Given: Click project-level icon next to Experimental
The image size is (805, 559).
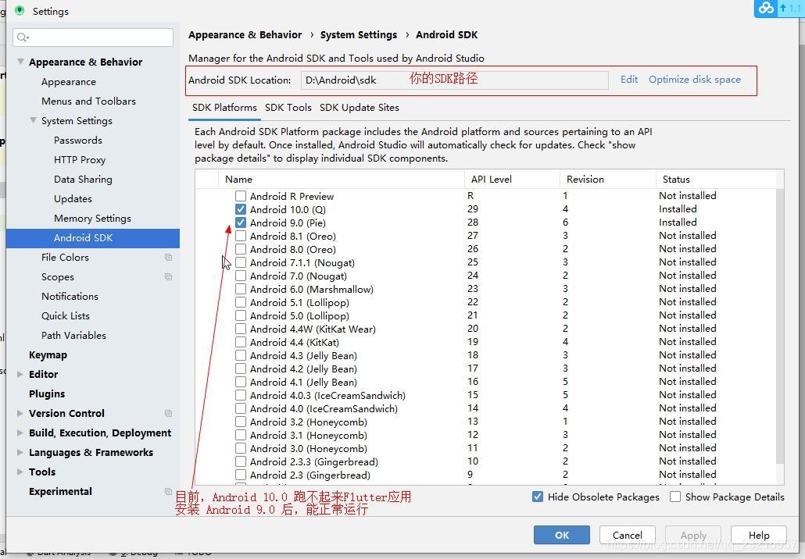Looking at the screenshot, I should tap(168, 491).
